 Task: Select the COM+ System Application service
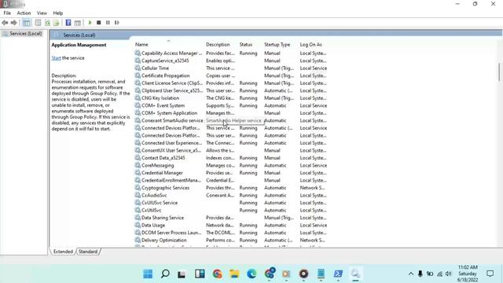tap(230, 113)
